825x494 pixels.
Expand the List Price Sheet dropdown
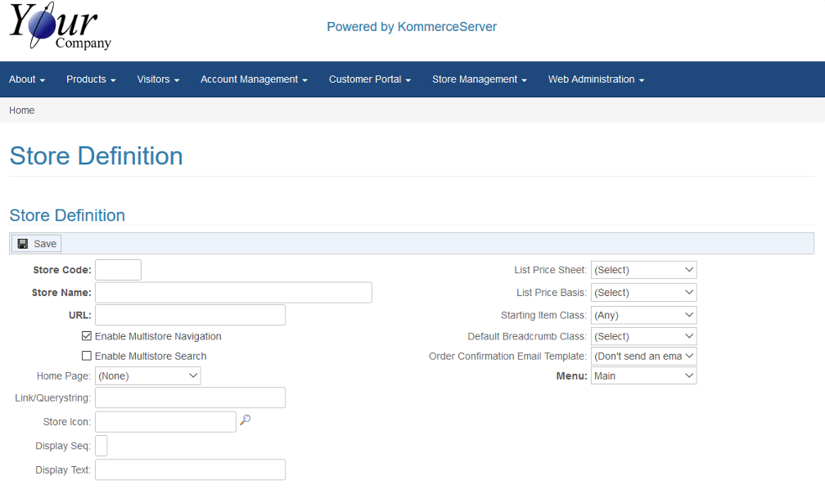click(x=643, y=270)
